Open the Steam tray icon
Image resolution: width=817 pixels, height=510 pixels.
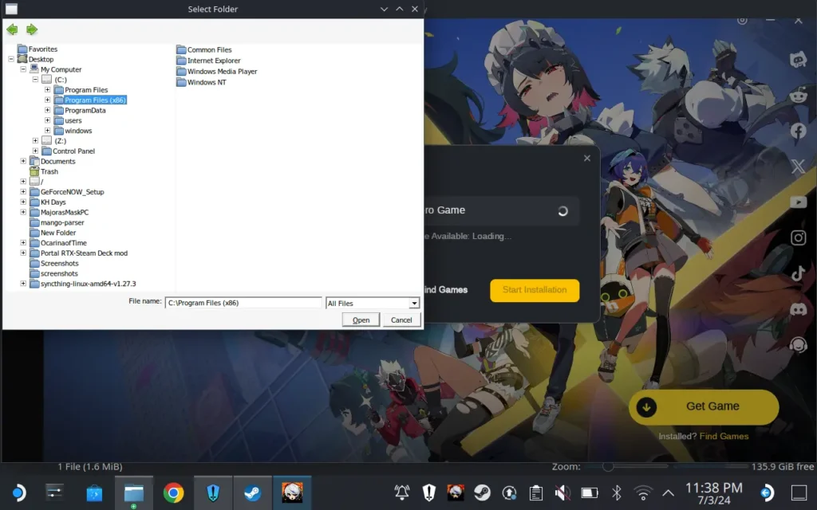(x=482, y=492)
